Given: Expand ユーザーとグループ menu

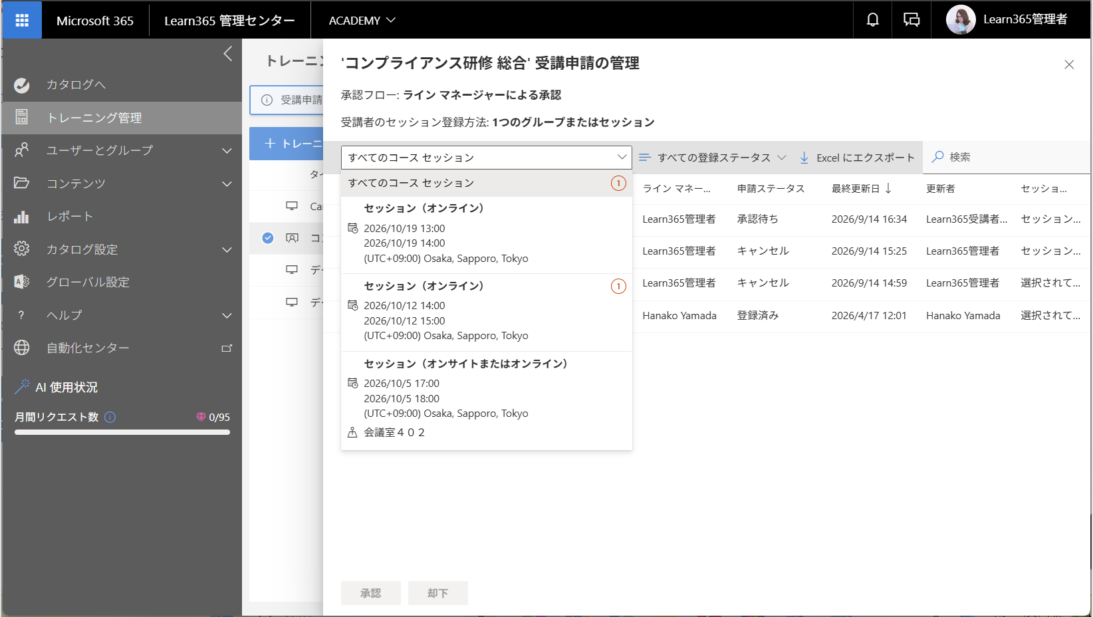Looking at the screenshot, I should pyautogui.click(x=122, y=150).
